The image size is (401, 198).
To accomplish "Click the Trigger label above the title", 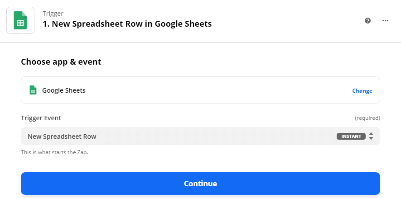I will coord(53,14).
